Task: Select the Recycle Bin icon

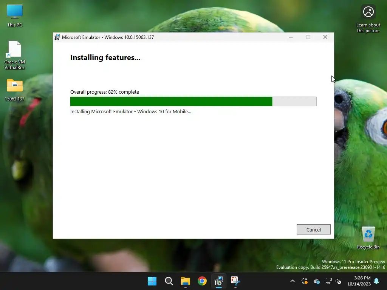Action: click(x=368, y=238)
